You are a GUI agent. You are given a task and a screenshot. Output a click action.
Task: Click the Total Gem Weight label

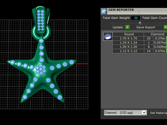(x=116, y=18)
